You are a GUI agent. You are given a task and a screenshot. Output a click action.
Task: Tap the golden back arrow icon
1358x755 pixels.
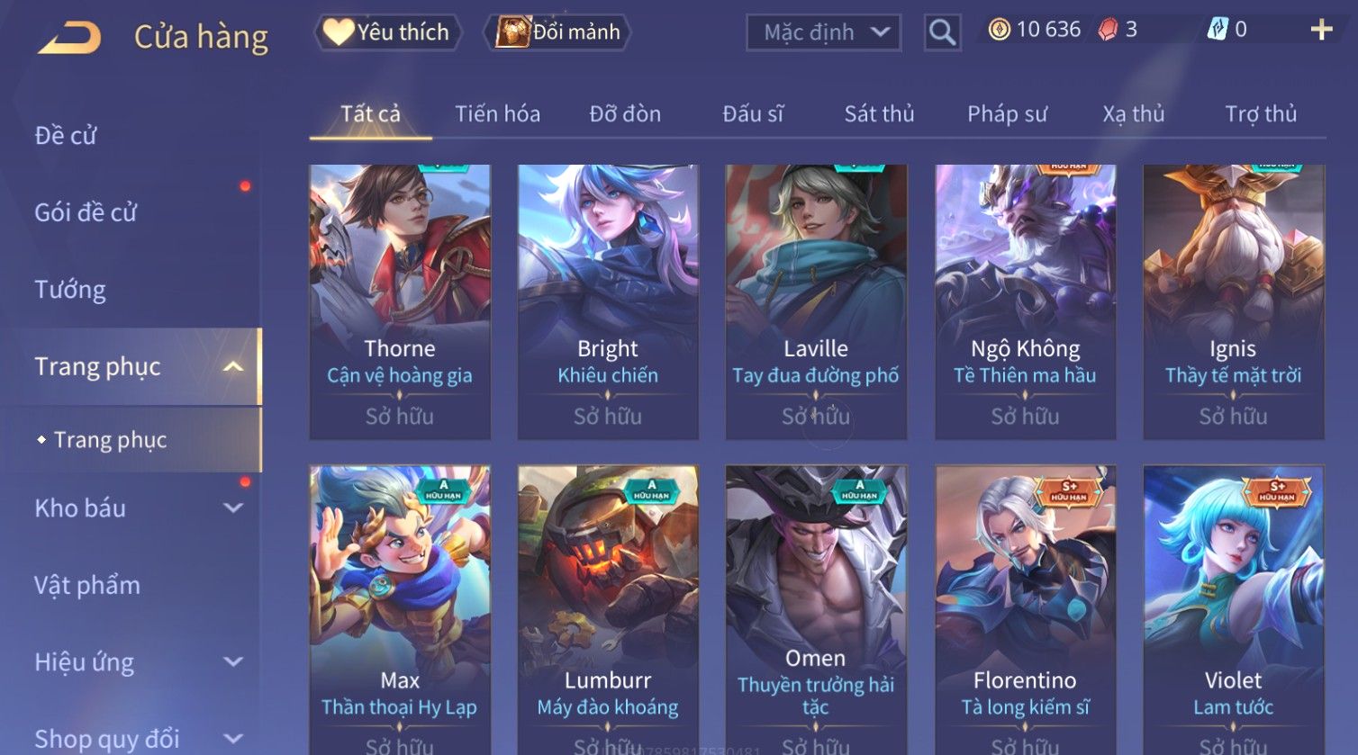point(69,38)
